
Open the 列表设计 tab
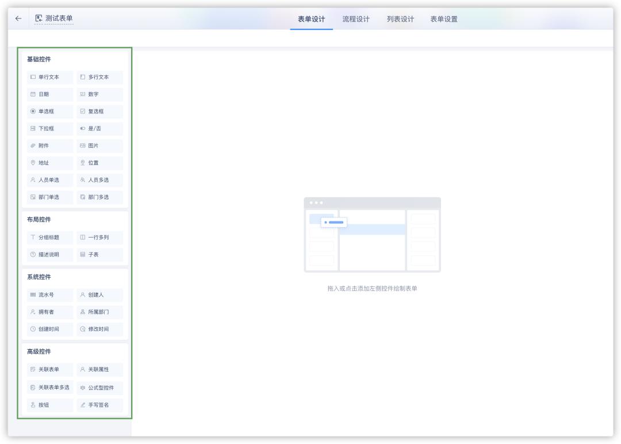tap(400, 19)
